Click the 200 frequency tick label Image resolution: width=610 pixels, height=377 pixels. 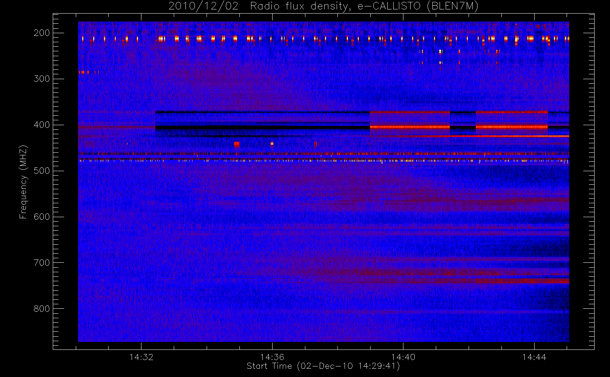point(42,33)
